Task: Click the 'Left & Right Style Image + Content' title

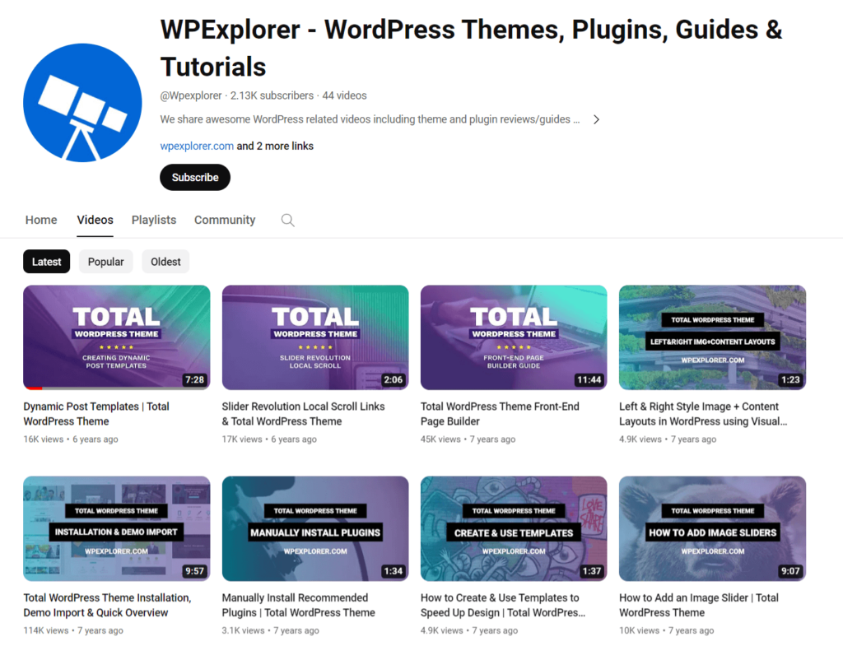Action: (x=703, y=414)
